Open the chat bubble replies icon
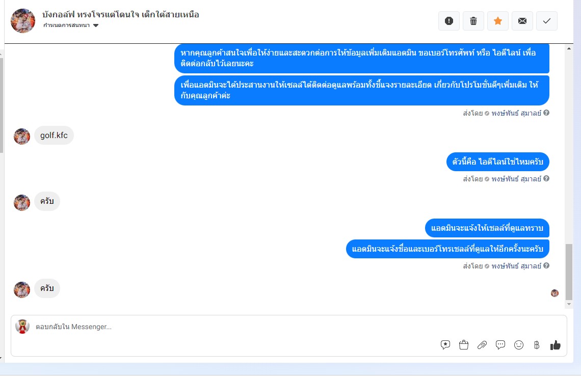 click(500, 345)
